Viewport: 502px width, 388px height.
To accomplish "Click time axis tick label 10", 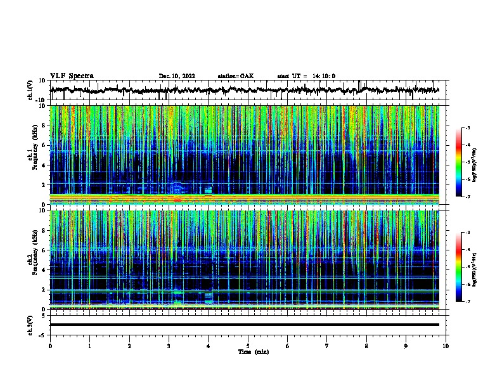I will coord(446,346).
